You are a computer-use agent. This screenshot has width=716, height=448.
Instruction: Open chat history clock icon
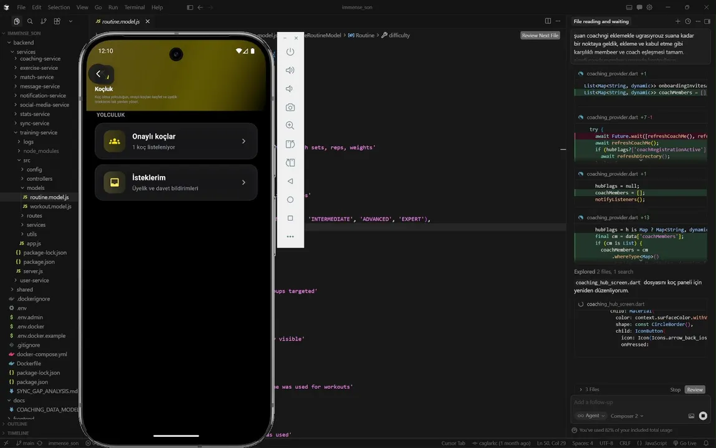tap(688, 21)
